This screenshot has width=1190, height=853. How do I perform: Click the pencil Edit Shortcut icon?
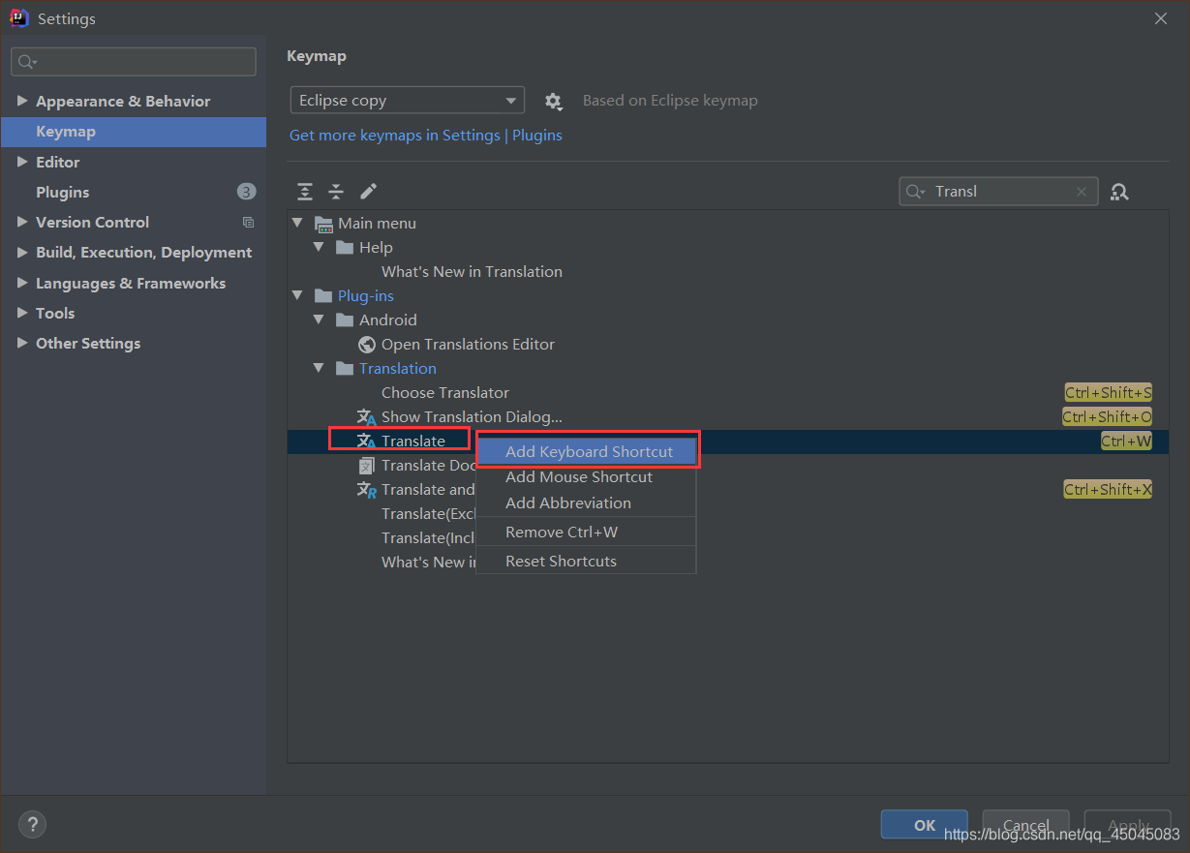coord(368,192)
